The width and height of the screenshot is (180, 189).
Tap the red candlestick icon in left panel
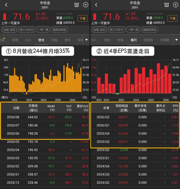4,16
